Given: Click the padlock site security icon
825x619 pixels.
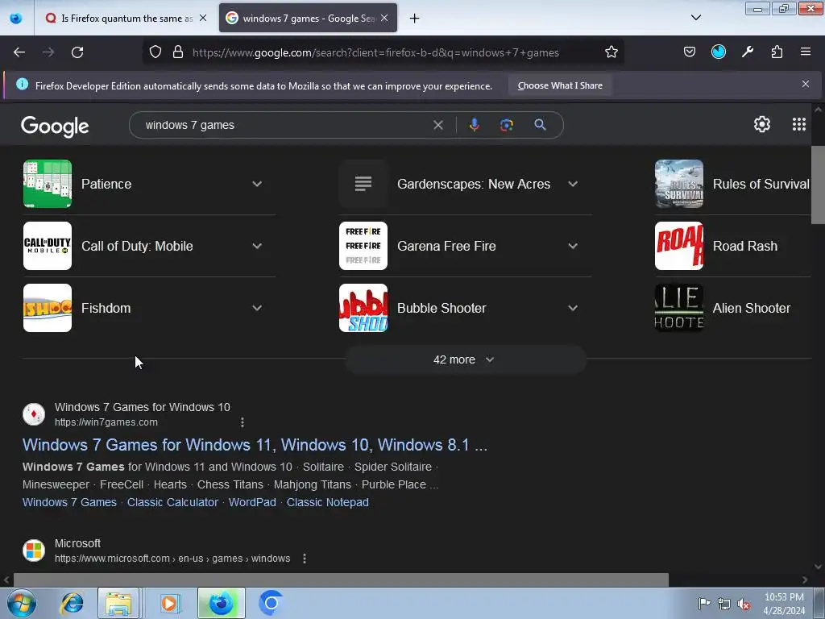Looking at the screenshot, I should [178, 52].
